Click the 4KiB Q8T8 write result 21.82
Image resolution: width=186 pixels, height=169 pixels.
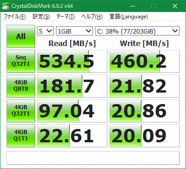144,86
